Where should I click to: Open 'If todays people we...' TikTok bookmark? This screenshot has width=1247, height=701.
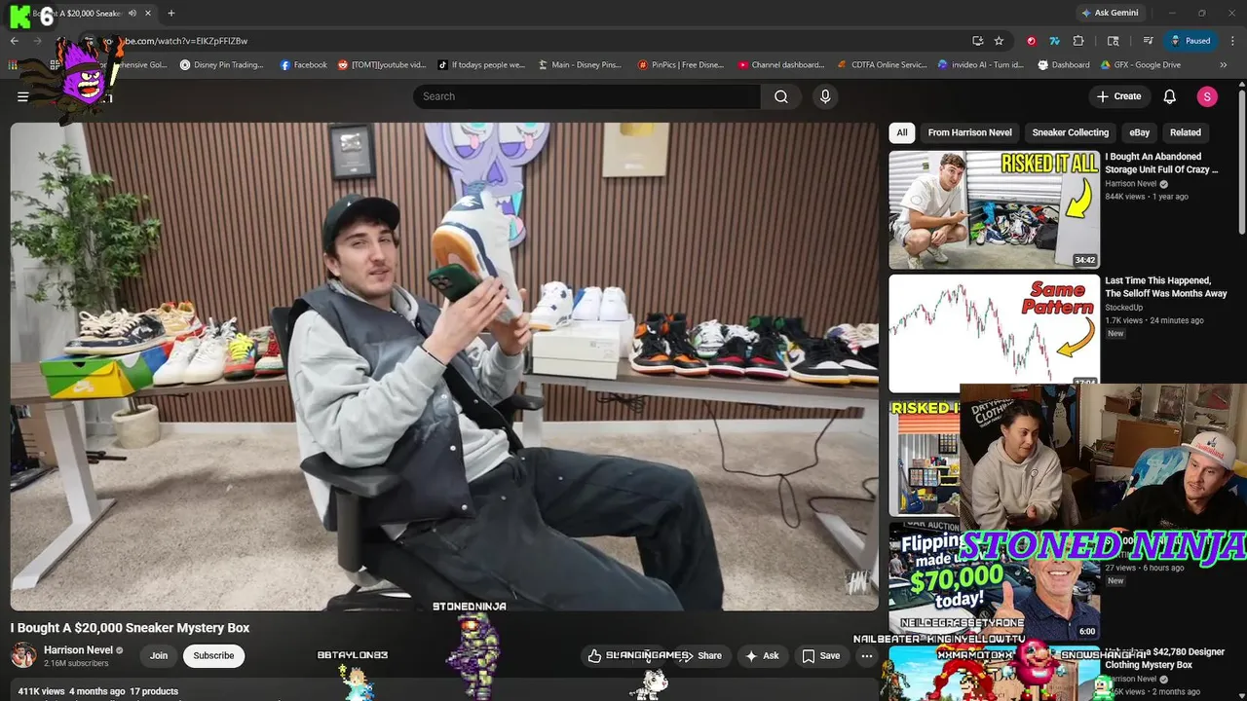tap(481, 65)
